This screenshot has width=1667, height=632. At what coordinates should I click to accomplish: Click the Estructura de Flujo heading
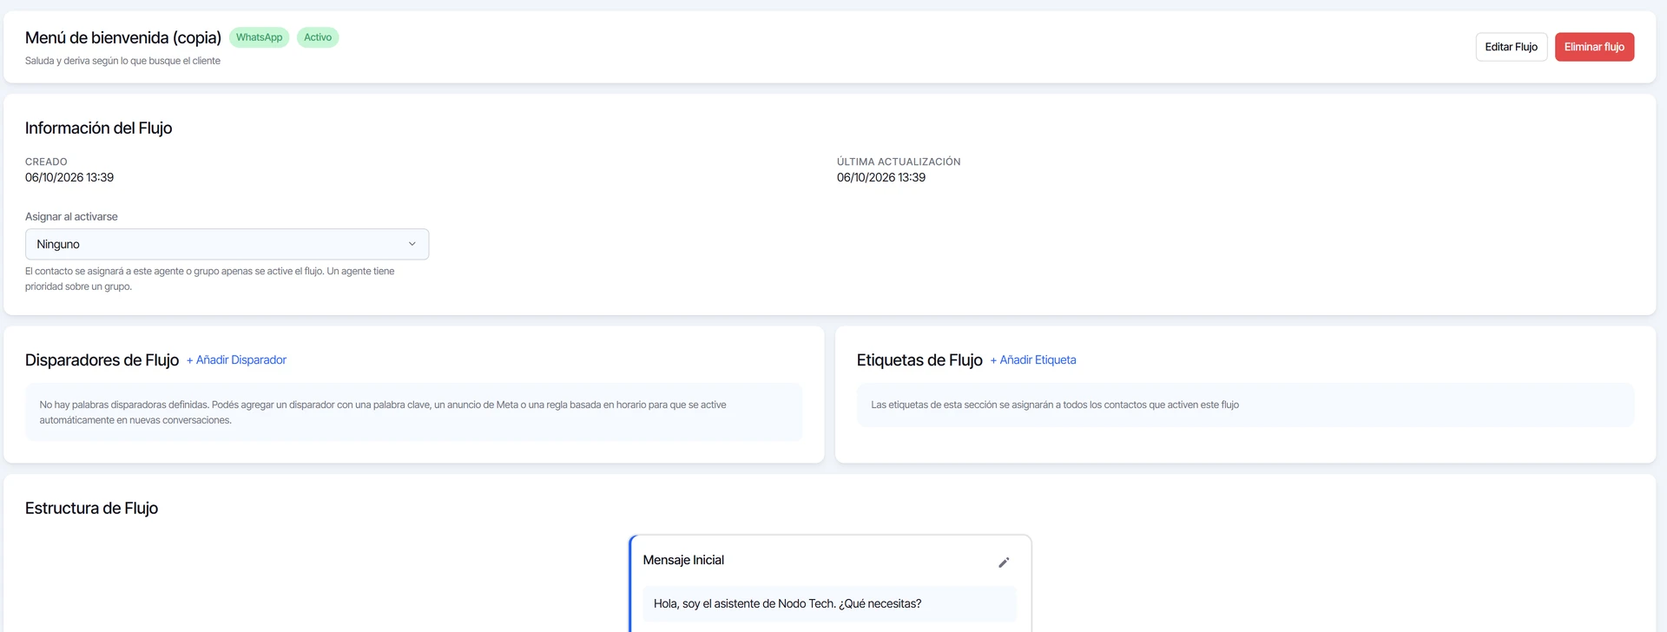click(x=92, y=508)
